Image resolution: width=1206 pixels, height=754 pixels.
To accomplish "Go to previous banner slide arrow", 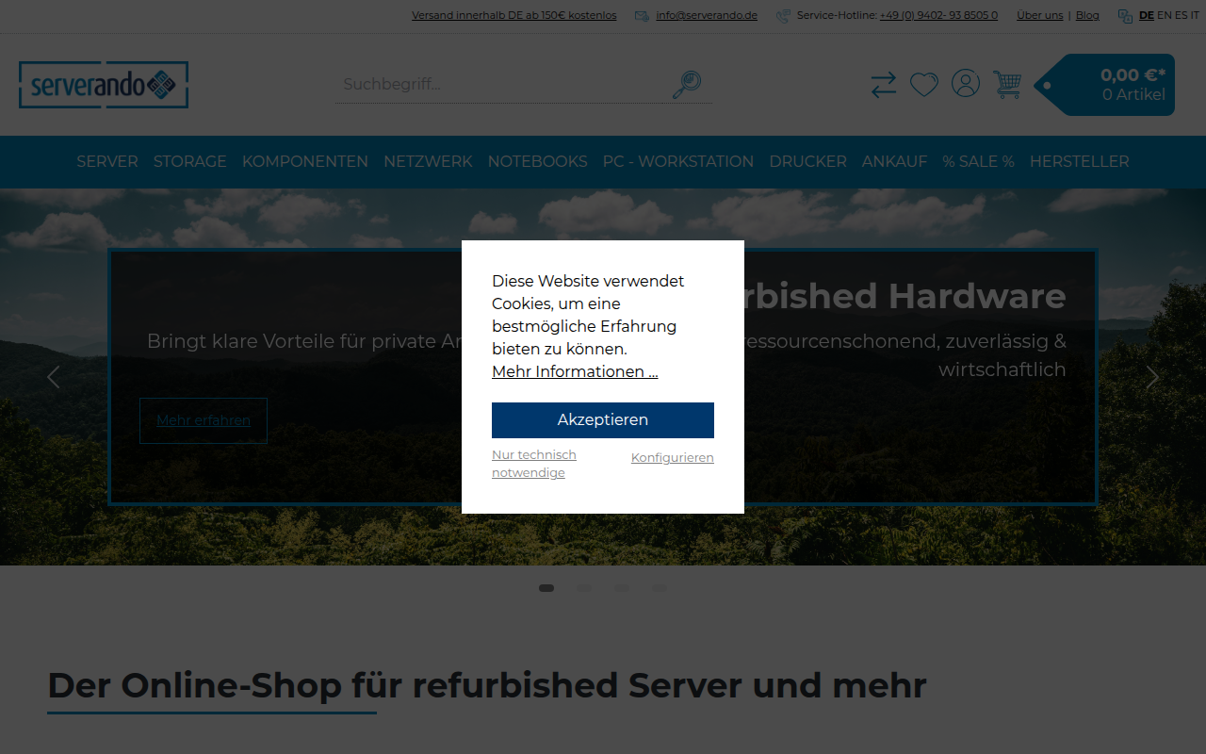I will click(x=54, y=377).
